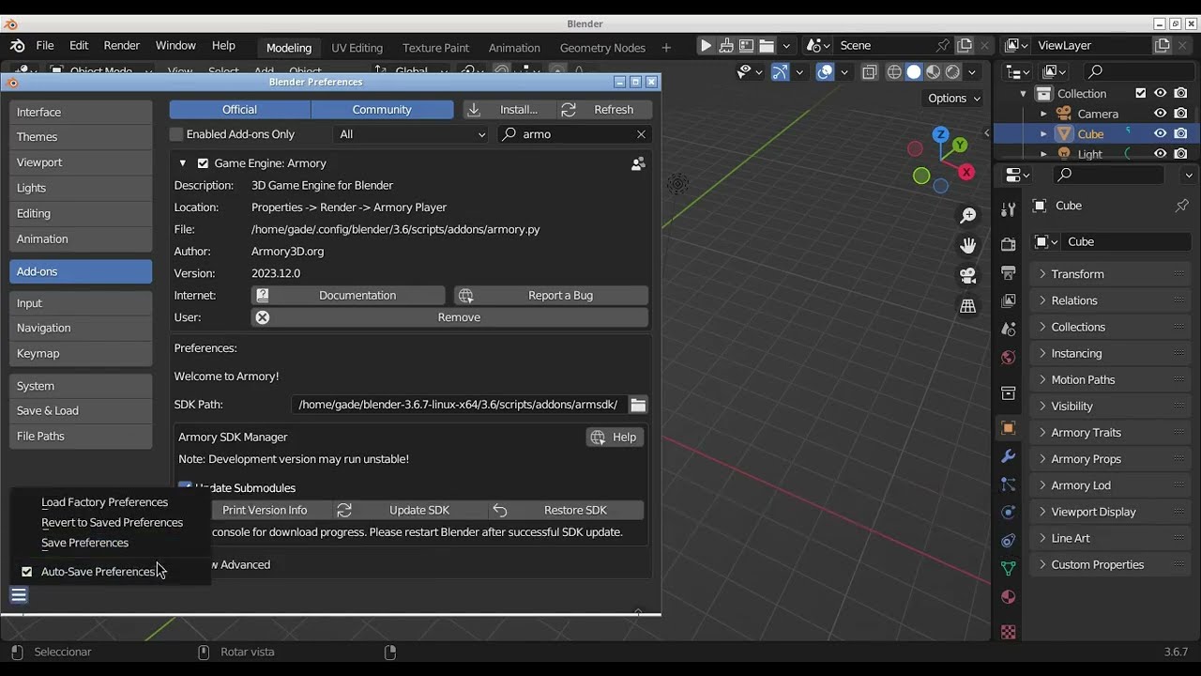Select wireframe viewport shading mode

pyautogui.click(x=894, y=72)
